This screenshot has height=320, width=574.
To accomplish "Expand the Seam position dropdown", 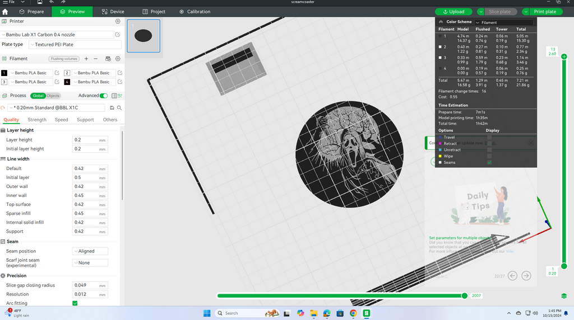I will [90, 251].
